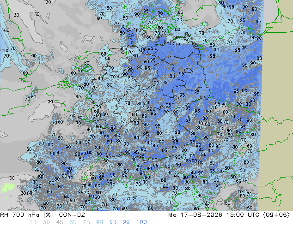Select legend value 99 in color scale
The width and height of the screenshot is (293, 226).
[126, 222]
